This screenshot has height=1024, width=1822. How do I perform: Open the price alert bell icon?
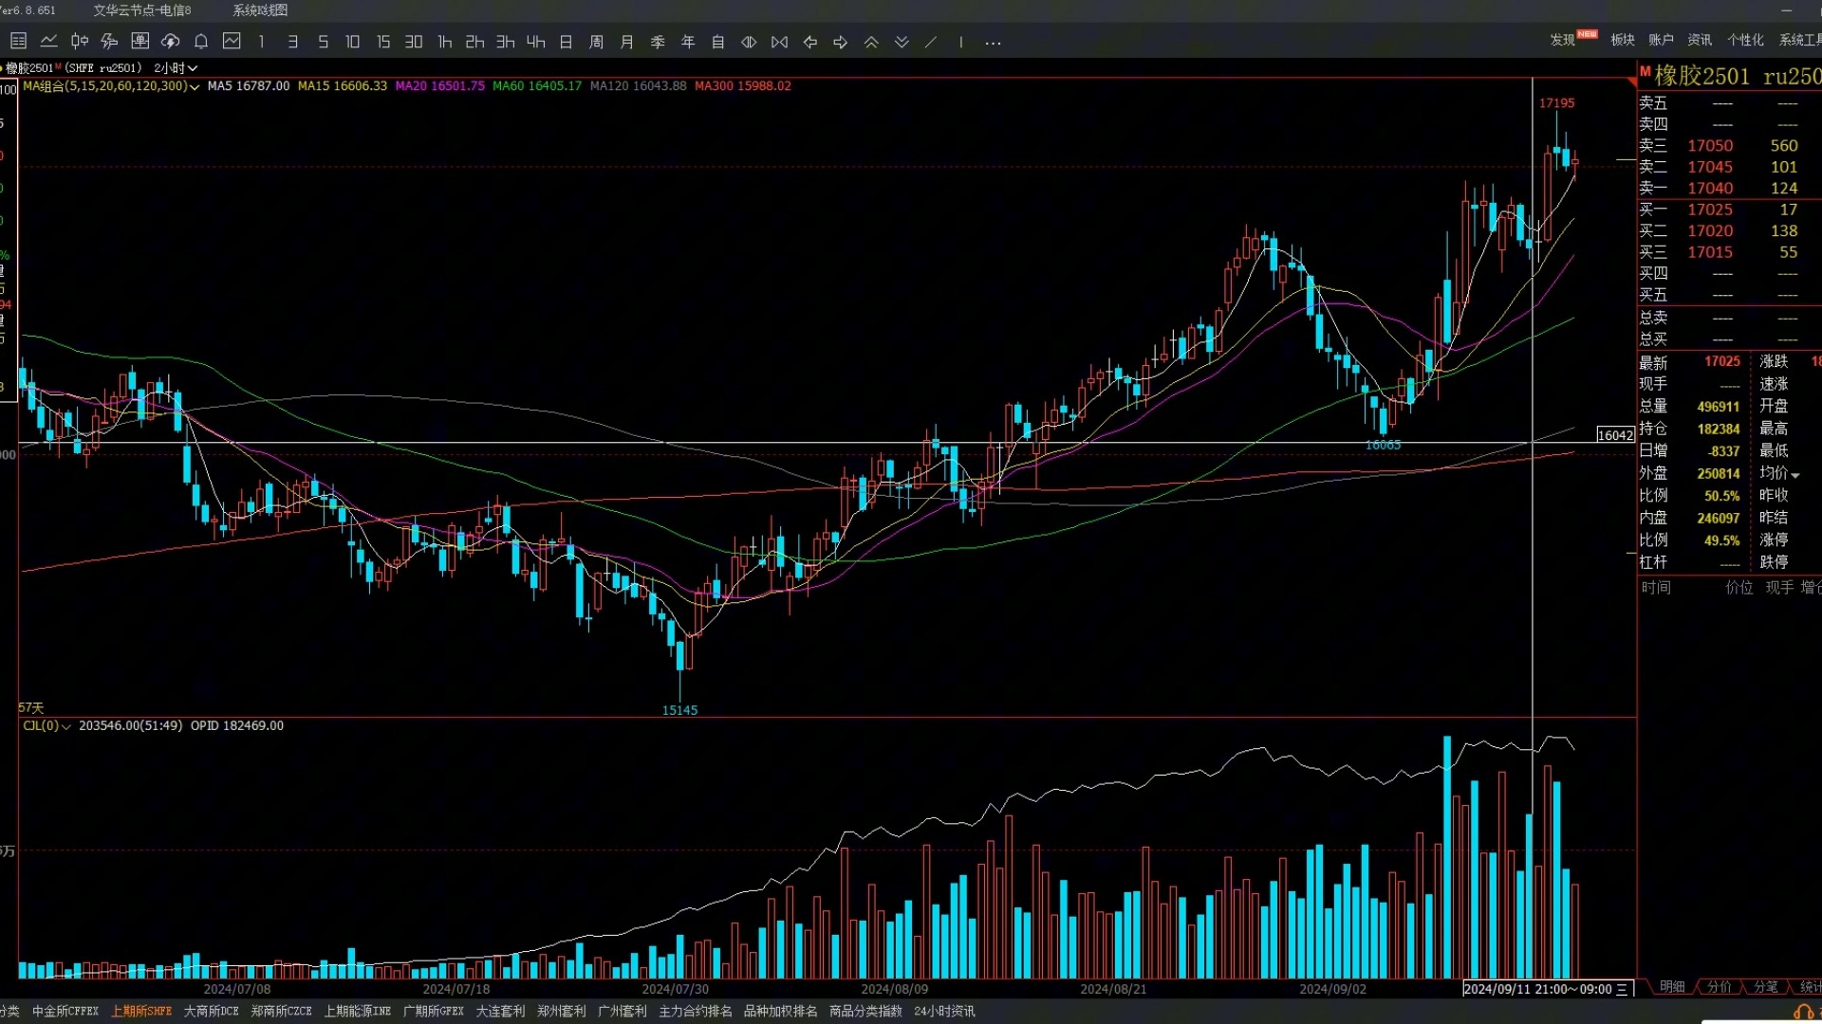(x=201, y=41)
